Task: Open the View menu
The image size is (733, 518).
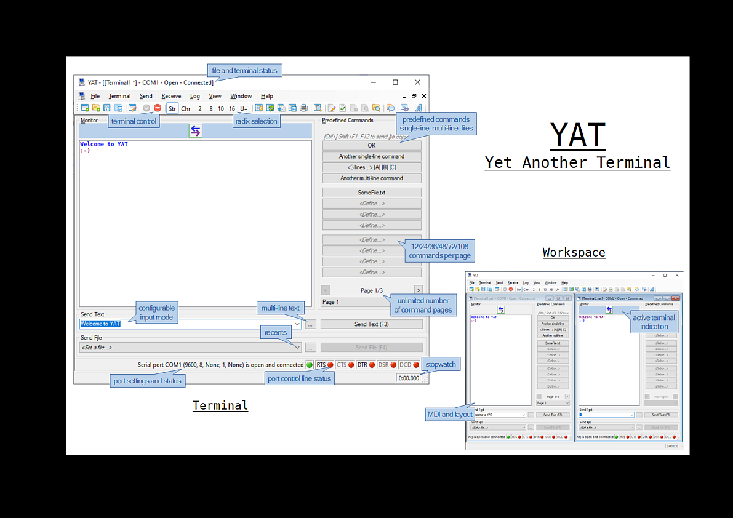Action: (215, 96)
